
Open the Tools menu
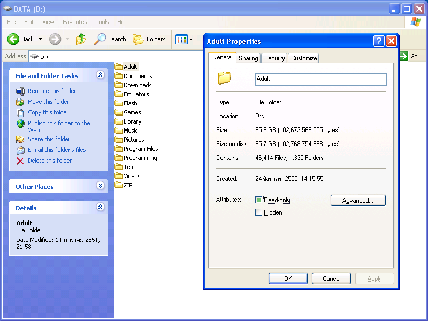pos(102,22)
